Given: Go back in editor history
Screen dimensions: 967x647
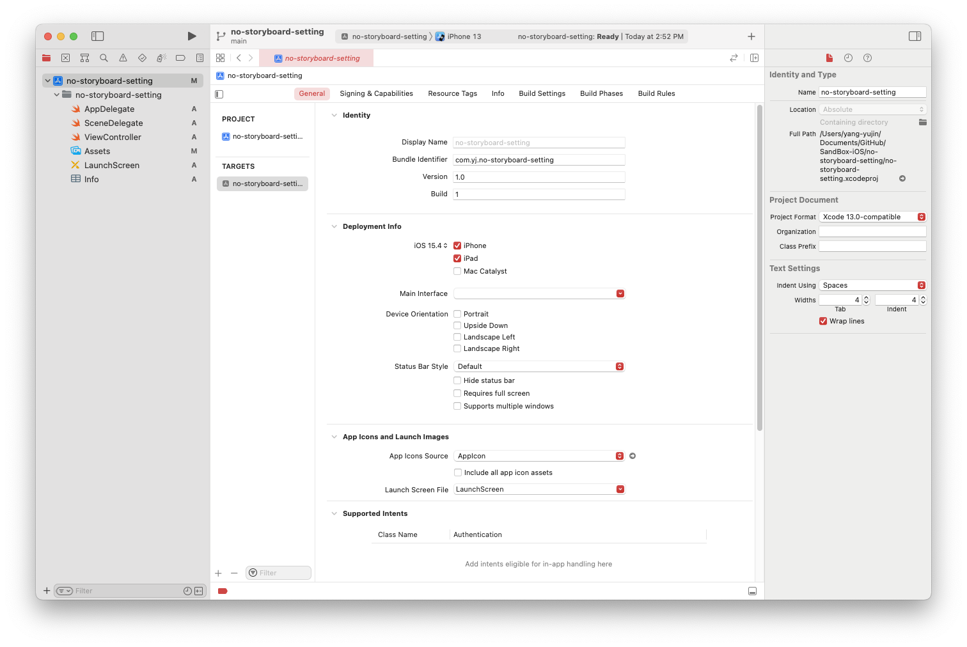Looking at the screenshot, I should (x=239, y=58).
